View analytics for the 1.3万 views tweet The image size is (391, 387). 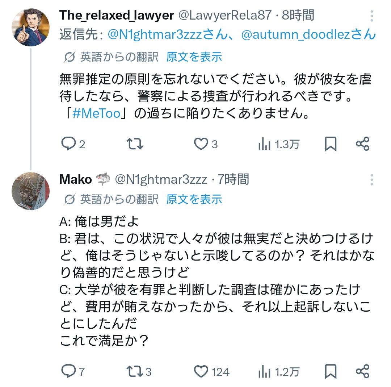265,145
